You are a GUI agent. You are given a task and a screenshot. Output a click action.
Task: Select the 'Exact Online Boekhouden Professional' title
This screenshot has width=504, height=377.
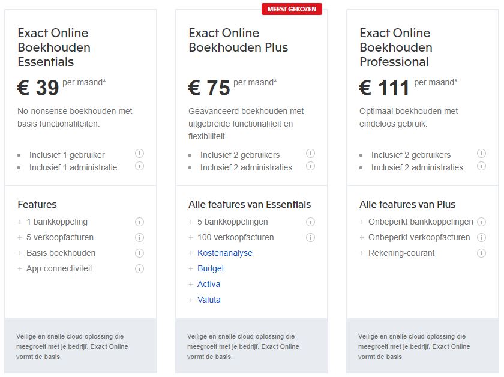395,47
